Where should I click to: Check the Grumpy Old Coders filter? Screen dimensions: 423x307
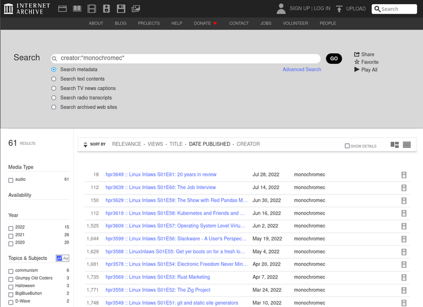[11, 279]
